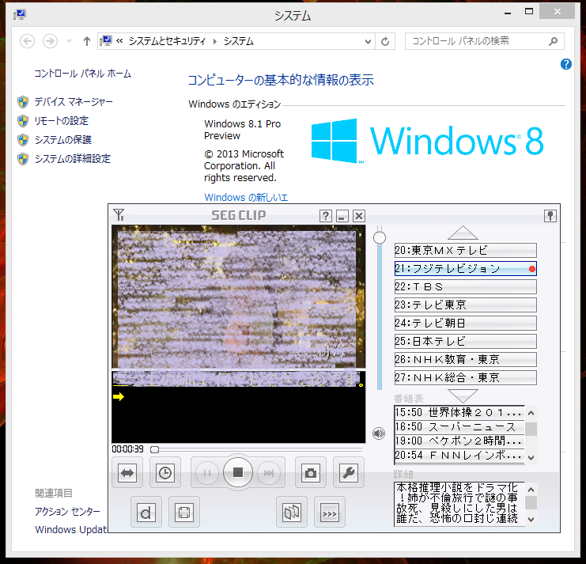Refresh the System control panel page
586x564 pixels.
(x=385, y=41)
